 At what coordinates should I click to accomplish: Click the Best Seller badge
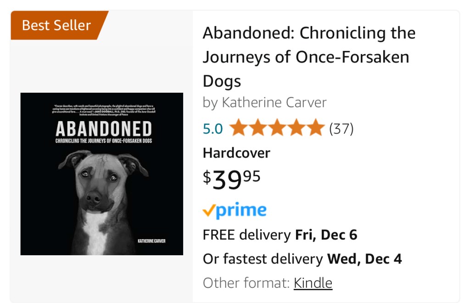56,25
